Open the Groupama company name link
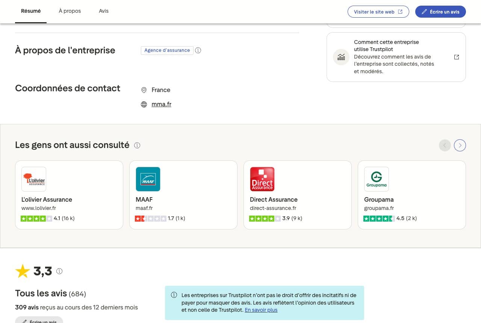481x323 pixels. click(x=379, y=199)
